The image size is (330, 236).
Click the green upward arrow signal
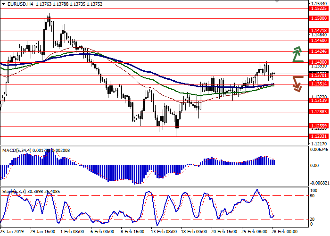(297, 54)
